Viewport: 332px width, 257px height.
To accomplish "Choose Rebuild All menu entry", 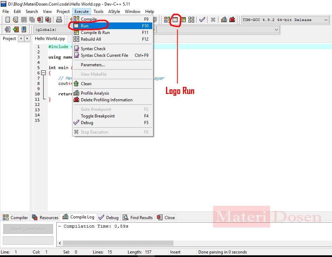I will point(113,39).
